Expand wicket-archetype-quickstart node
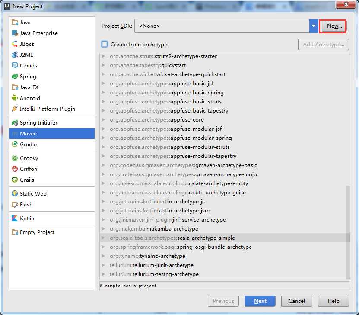This screenshot has width=359, height=315. click(x=103, y=74)
